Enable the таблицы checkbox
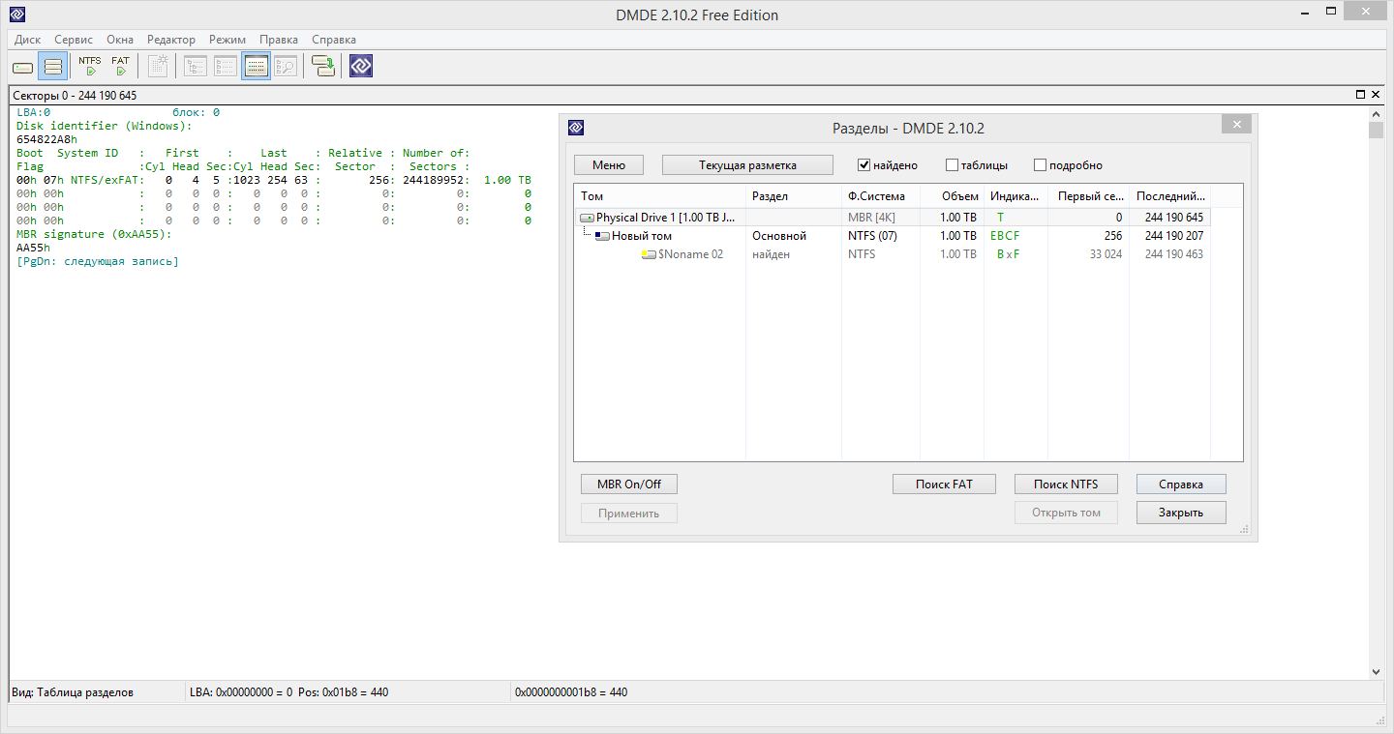Viewport: 1394px width, 734px height. click(953, 165)
